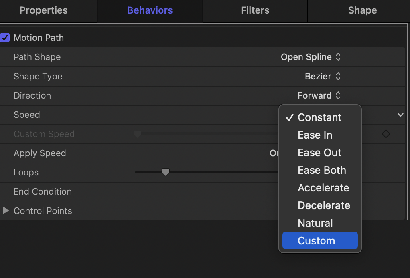Screen dimensions: 410x278
Task: Choose Custom from the speed menu
Action: tap(316, 241)
